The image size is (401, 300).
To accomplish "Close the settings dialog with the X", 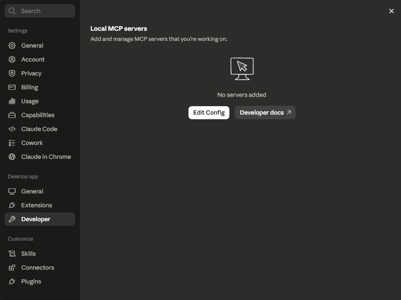I will click(x=391, y=11).
